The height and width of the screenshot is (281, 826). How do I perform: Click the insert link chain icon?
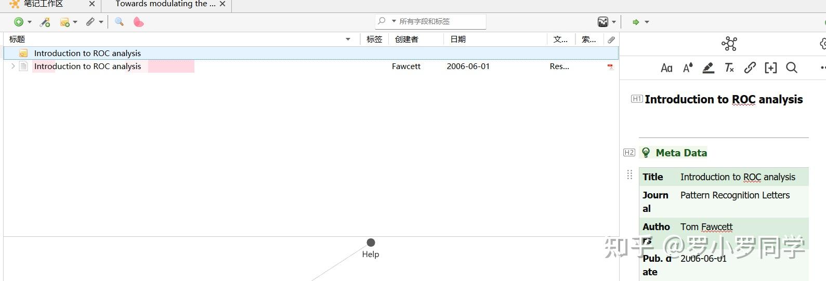(x=750, y=68)
